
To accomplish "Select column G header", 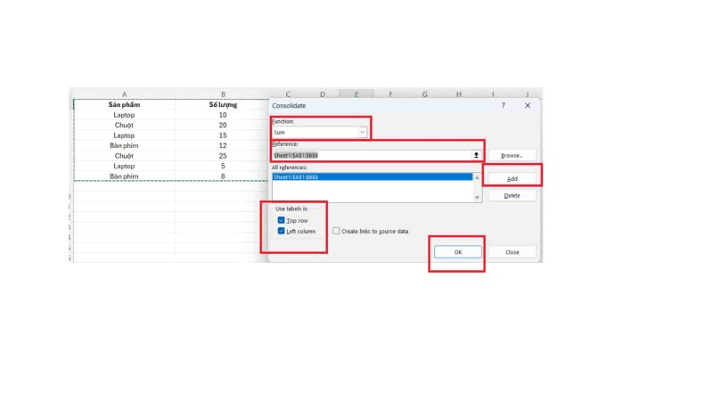I will tap(425, 94).
